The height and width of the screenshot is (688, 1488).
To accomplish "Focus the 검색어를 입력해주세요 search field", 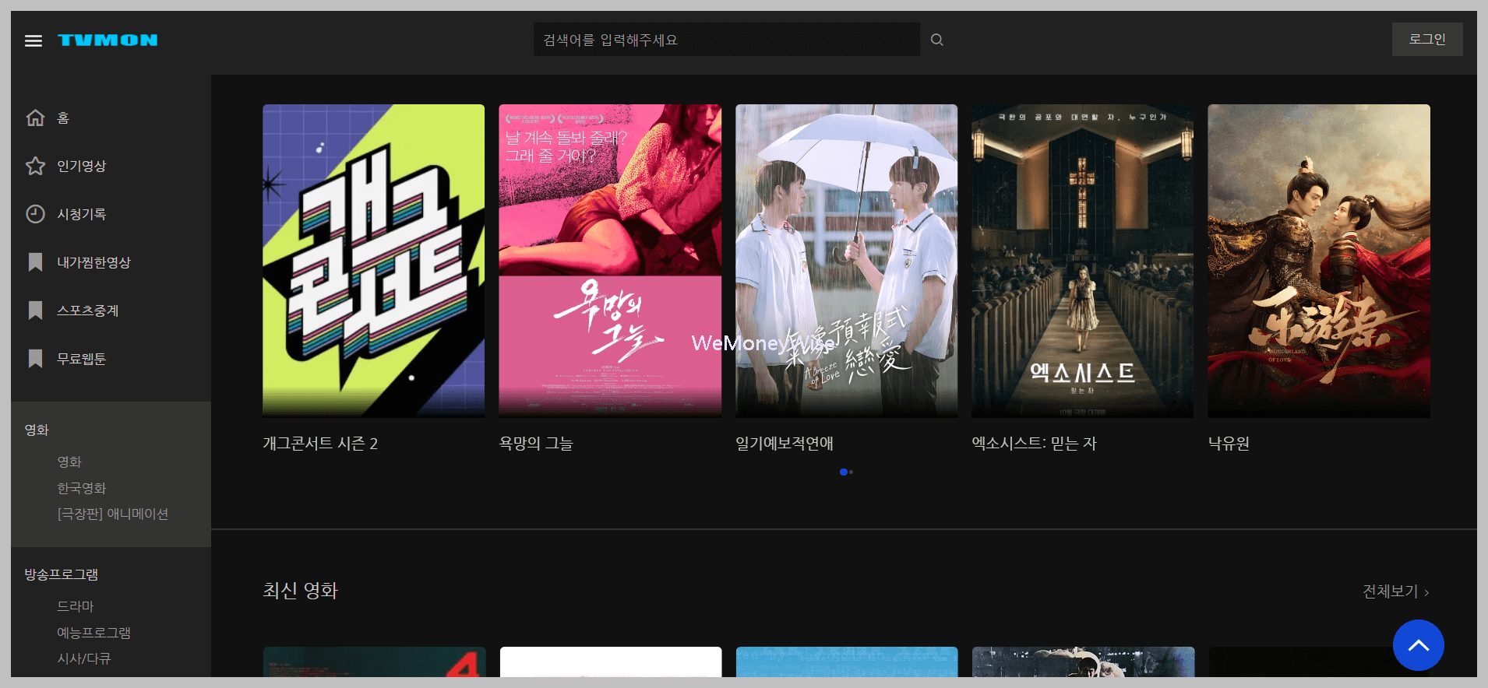I will pyautogui.click(x=726, y=40).
